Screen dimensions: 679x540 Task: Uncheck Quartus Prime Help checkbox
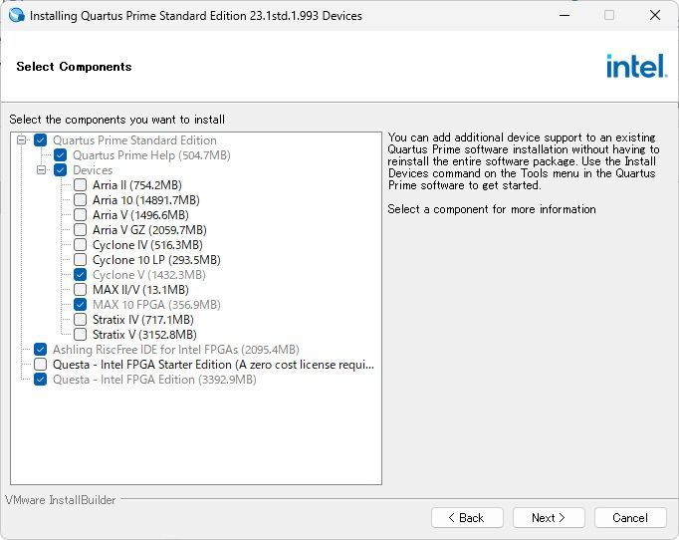click(60, 155)
